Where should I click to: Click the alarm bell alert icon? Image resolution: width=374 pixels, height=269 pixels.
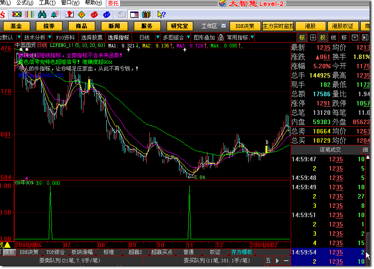(x=55, y=15)
